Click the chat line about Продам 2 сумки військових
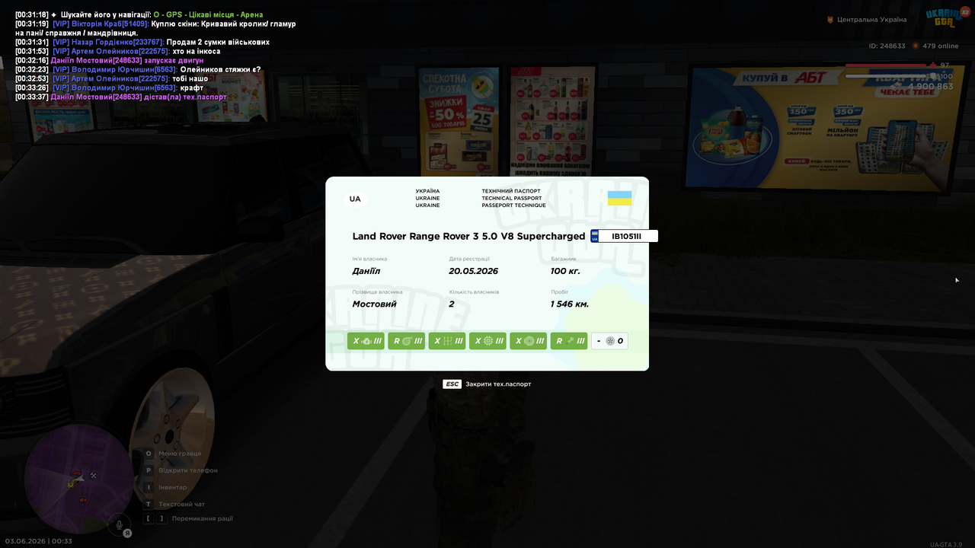This screenshot has height=548, width=975. [142, 42]
